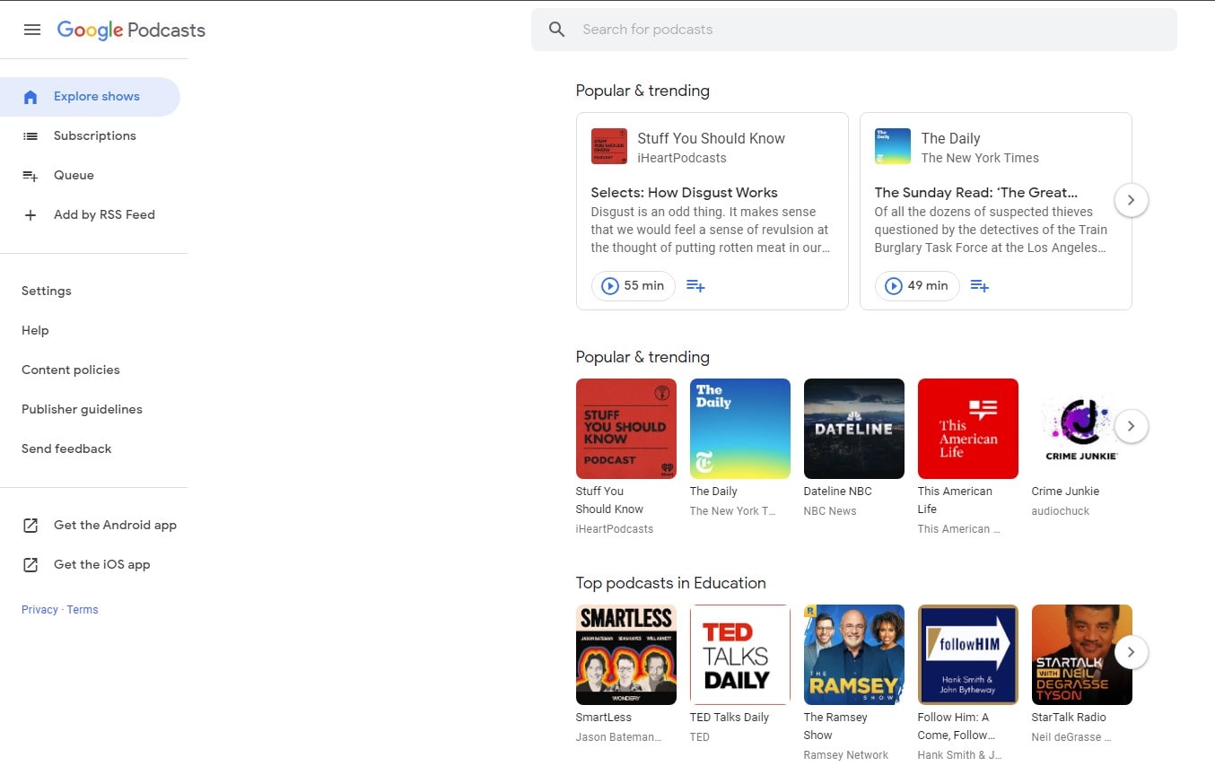Open the hamburger main menu
This screenshot has width=1215, height=766.
[x=32, y=30]
